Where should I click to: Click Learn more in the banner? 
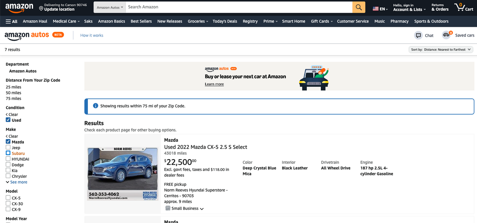tap(214, 84)
